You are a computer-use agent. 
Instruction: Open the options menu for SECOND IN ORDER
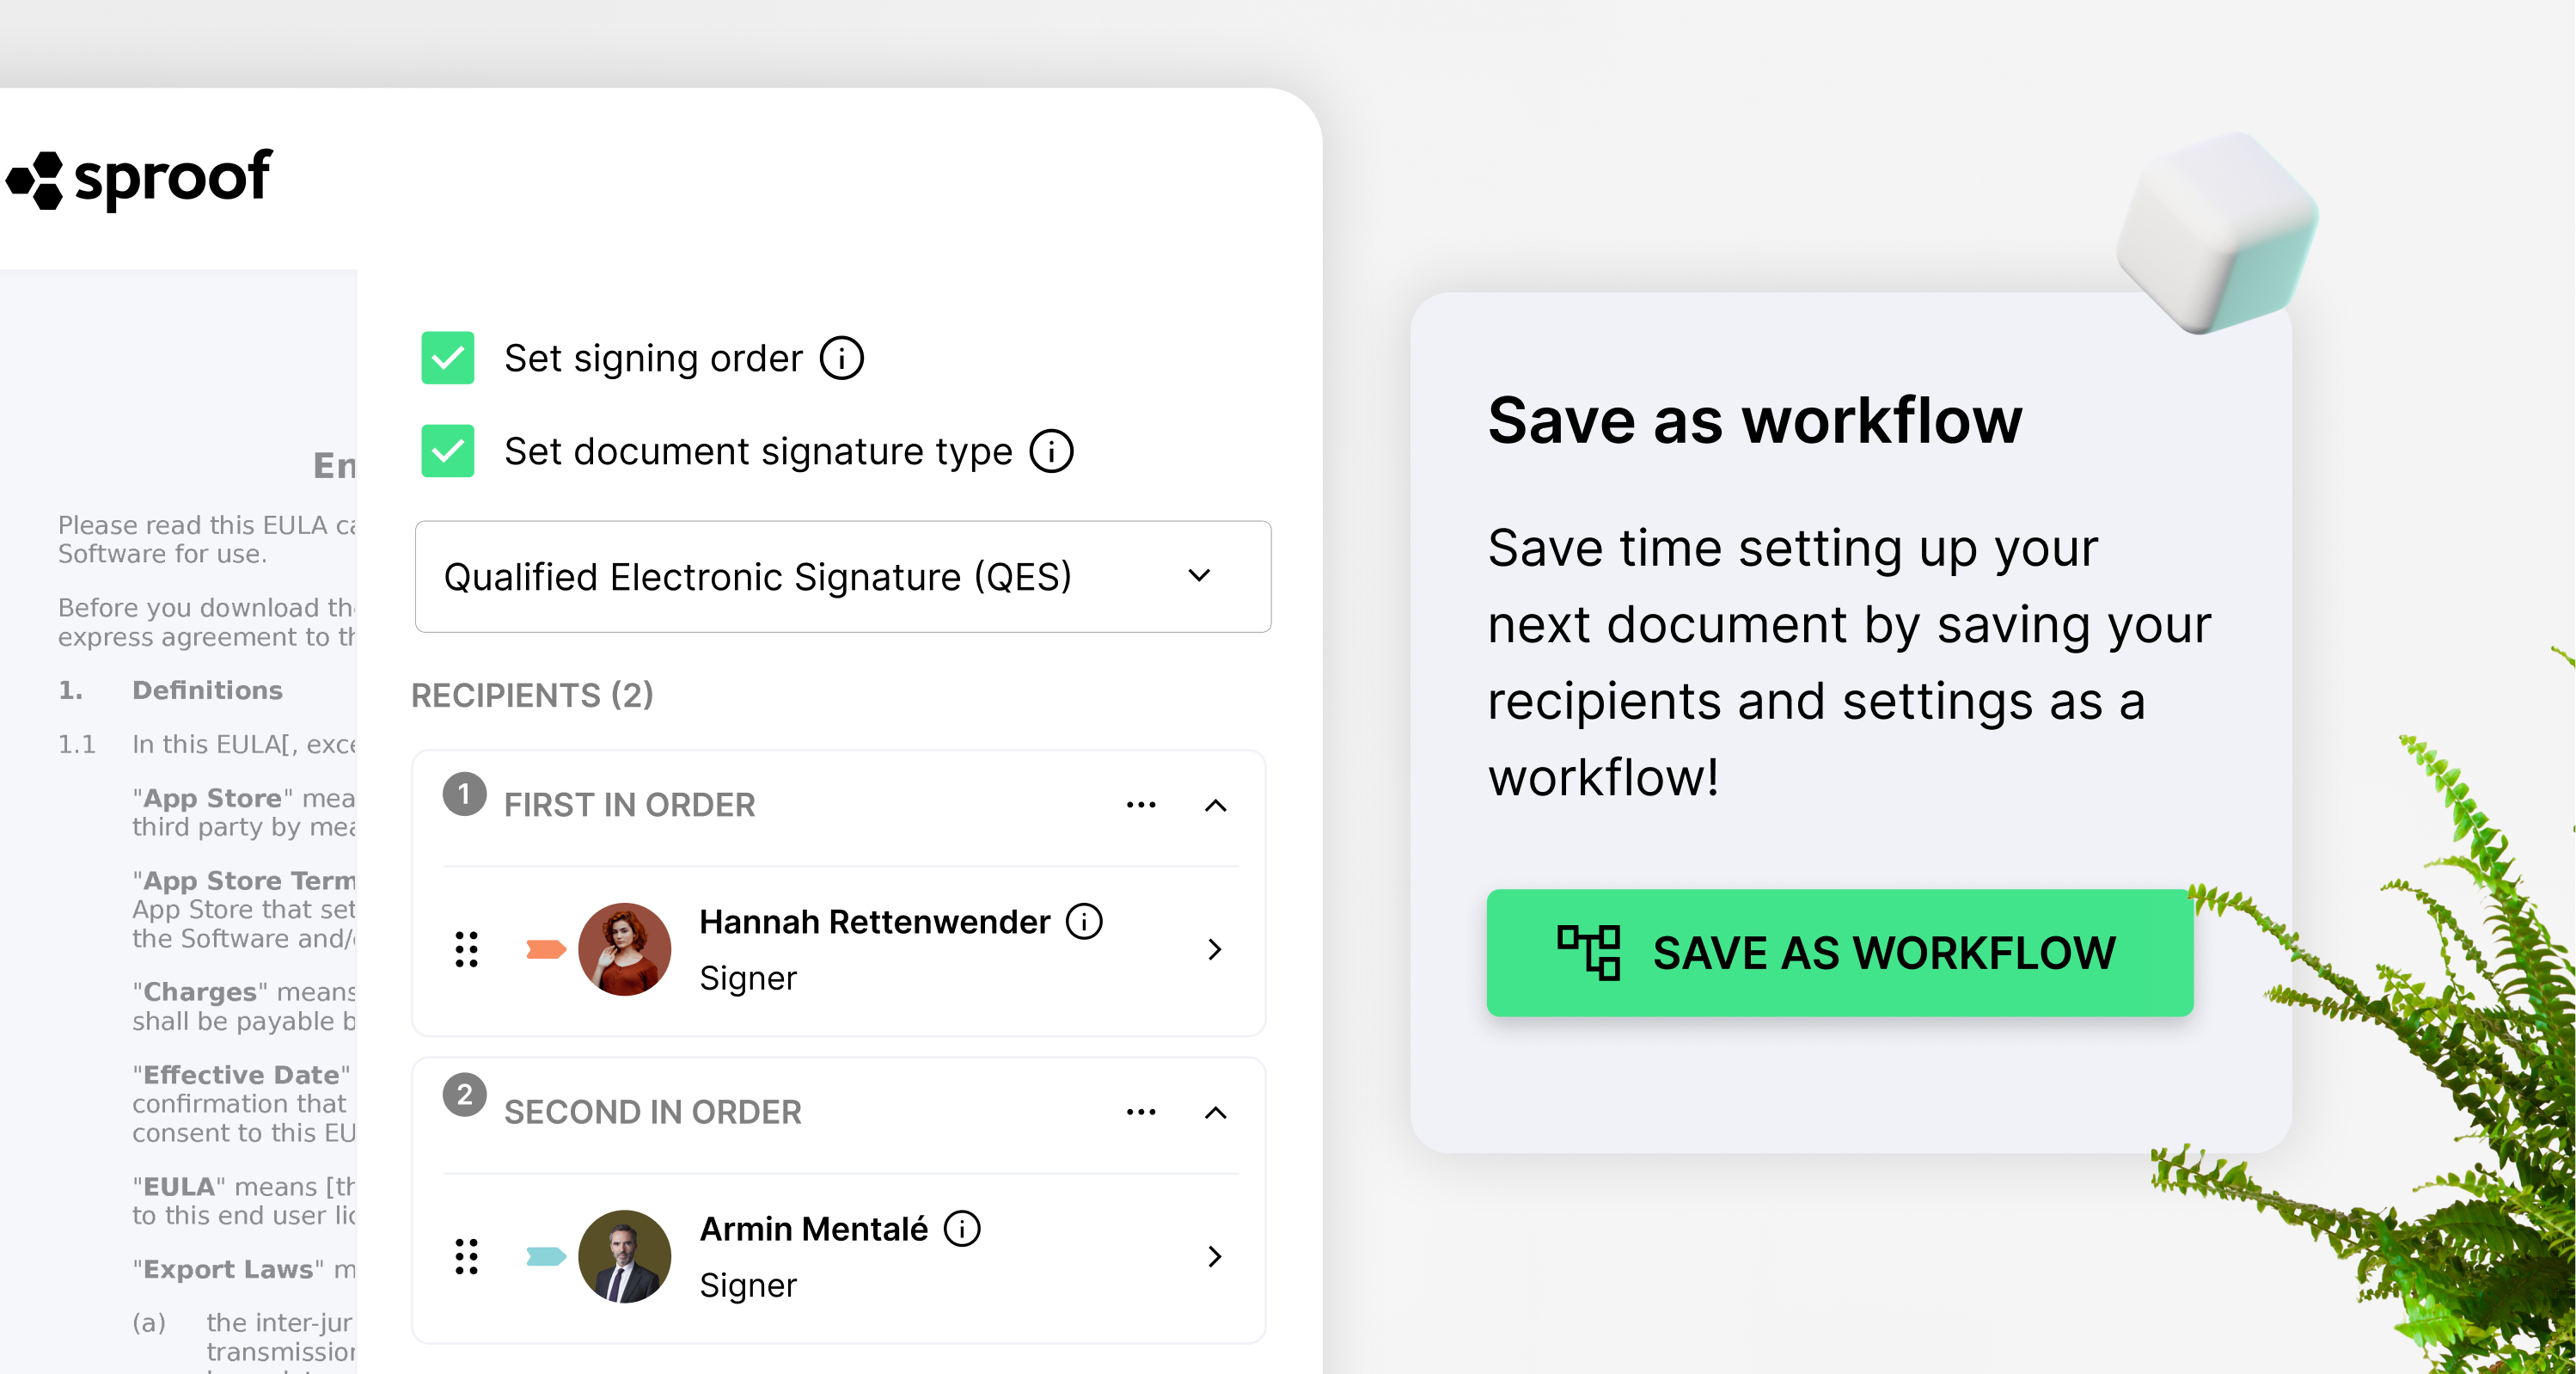(x=1140, y=1113)
